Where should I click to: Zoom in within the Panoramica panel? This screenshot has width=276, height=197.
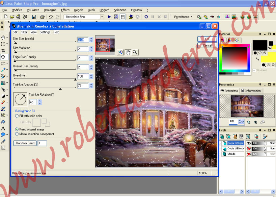coord(255,122)
